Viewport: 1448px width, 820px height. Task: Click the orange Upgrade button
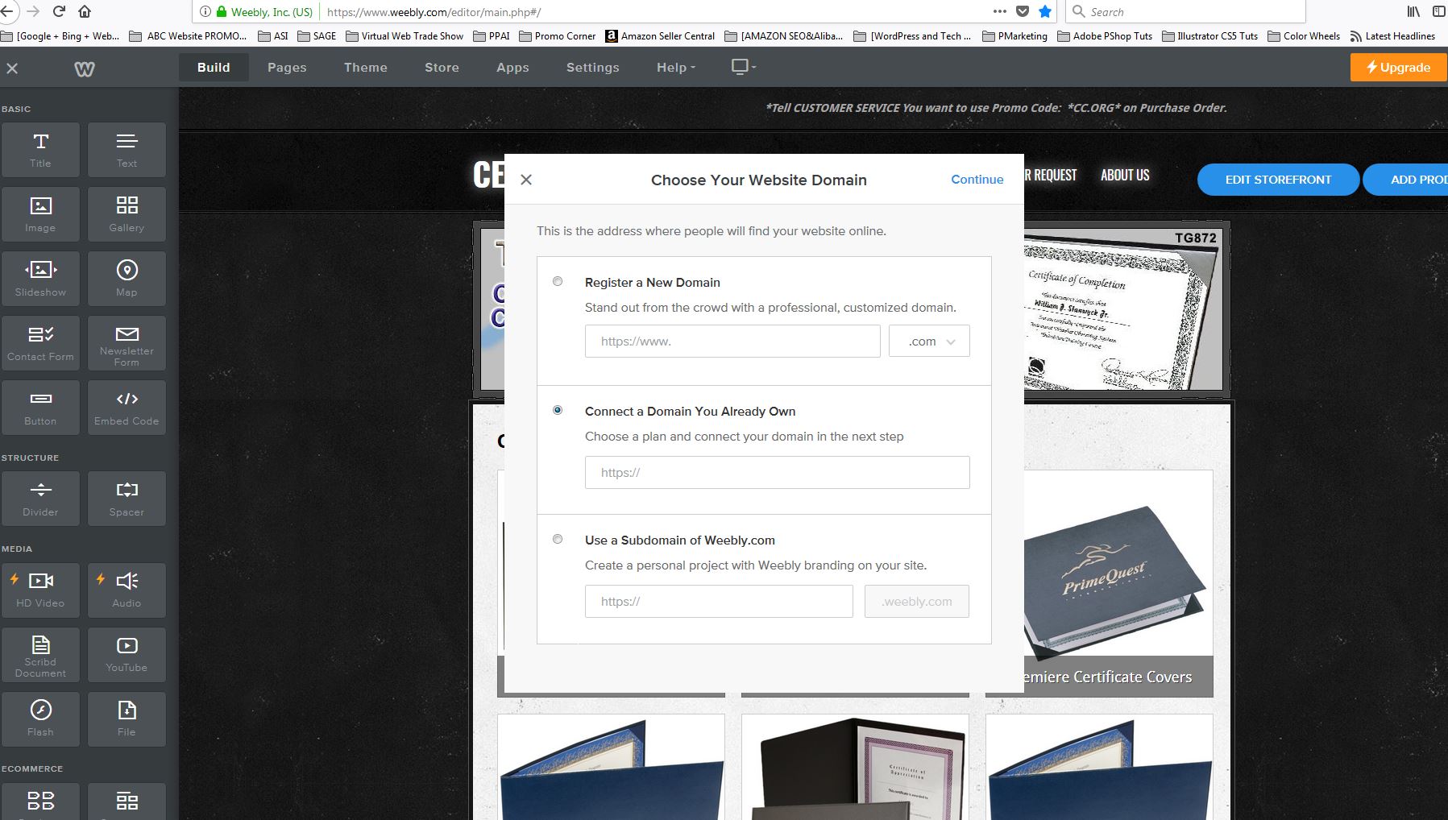1398,68
